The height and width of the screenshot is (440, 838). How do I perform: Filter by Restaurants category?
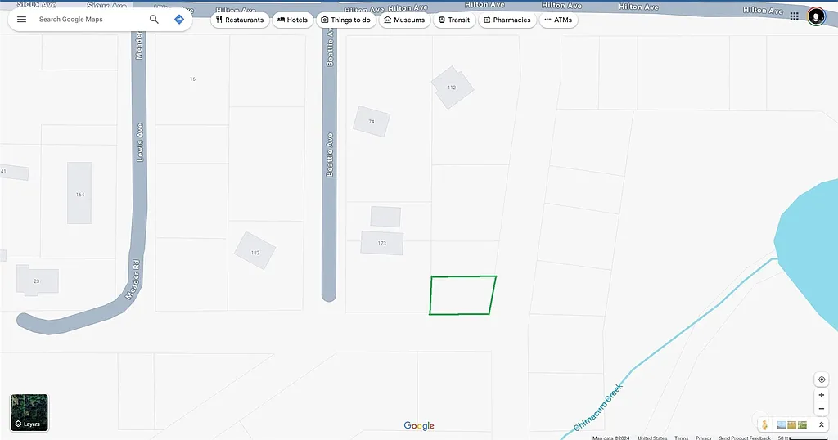click(x=240, y=20)
